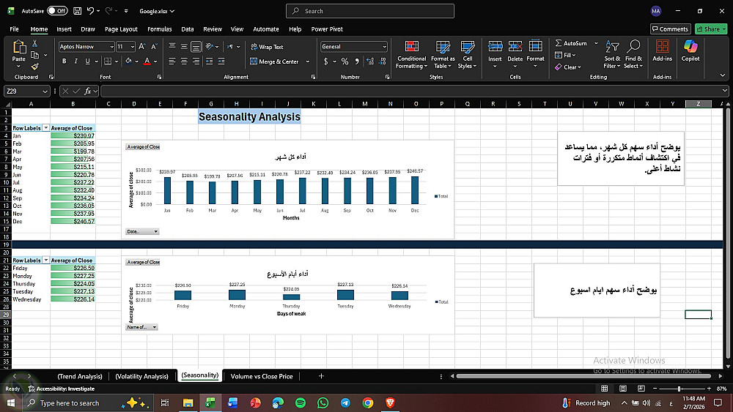Click into the search box in title bar
The width and height of the screenshot is (733, 412).
coord(369,11)
